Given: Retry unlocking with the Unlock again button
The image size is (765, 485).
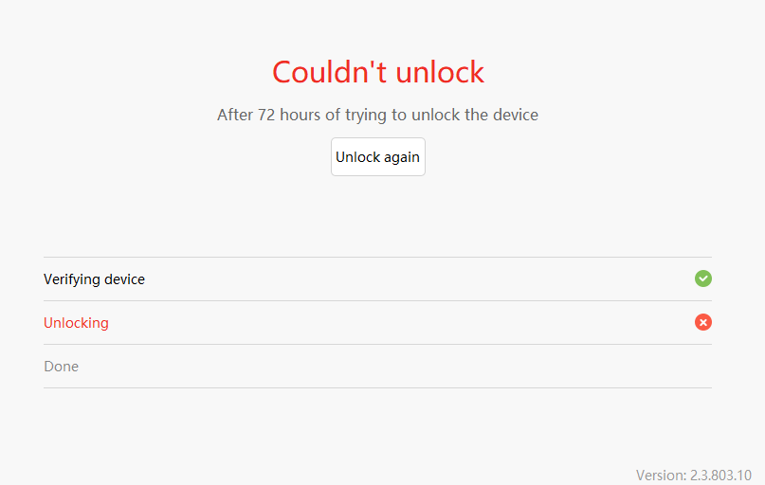Looking at the screenshot, I should [x=378, y=157].
